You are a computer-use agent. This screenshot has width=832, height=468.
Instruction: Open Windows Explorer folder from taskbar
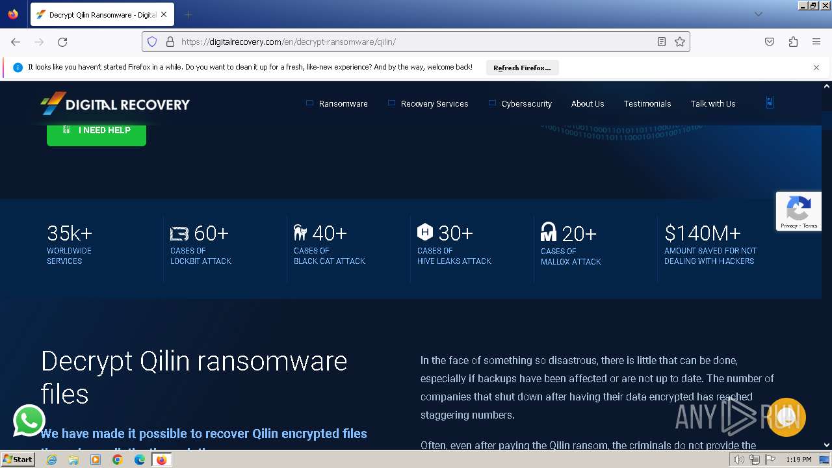(73, 460)
